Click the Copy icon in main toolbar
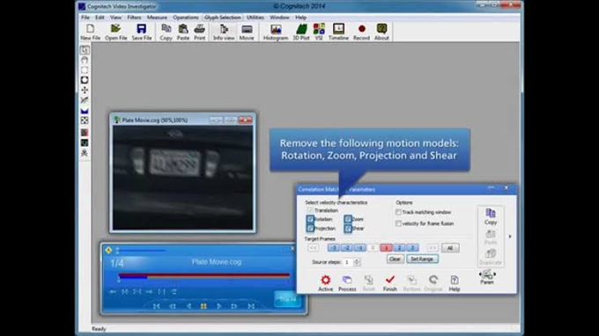Viewport: 599px width, 336px height. (x=166, y=32)
